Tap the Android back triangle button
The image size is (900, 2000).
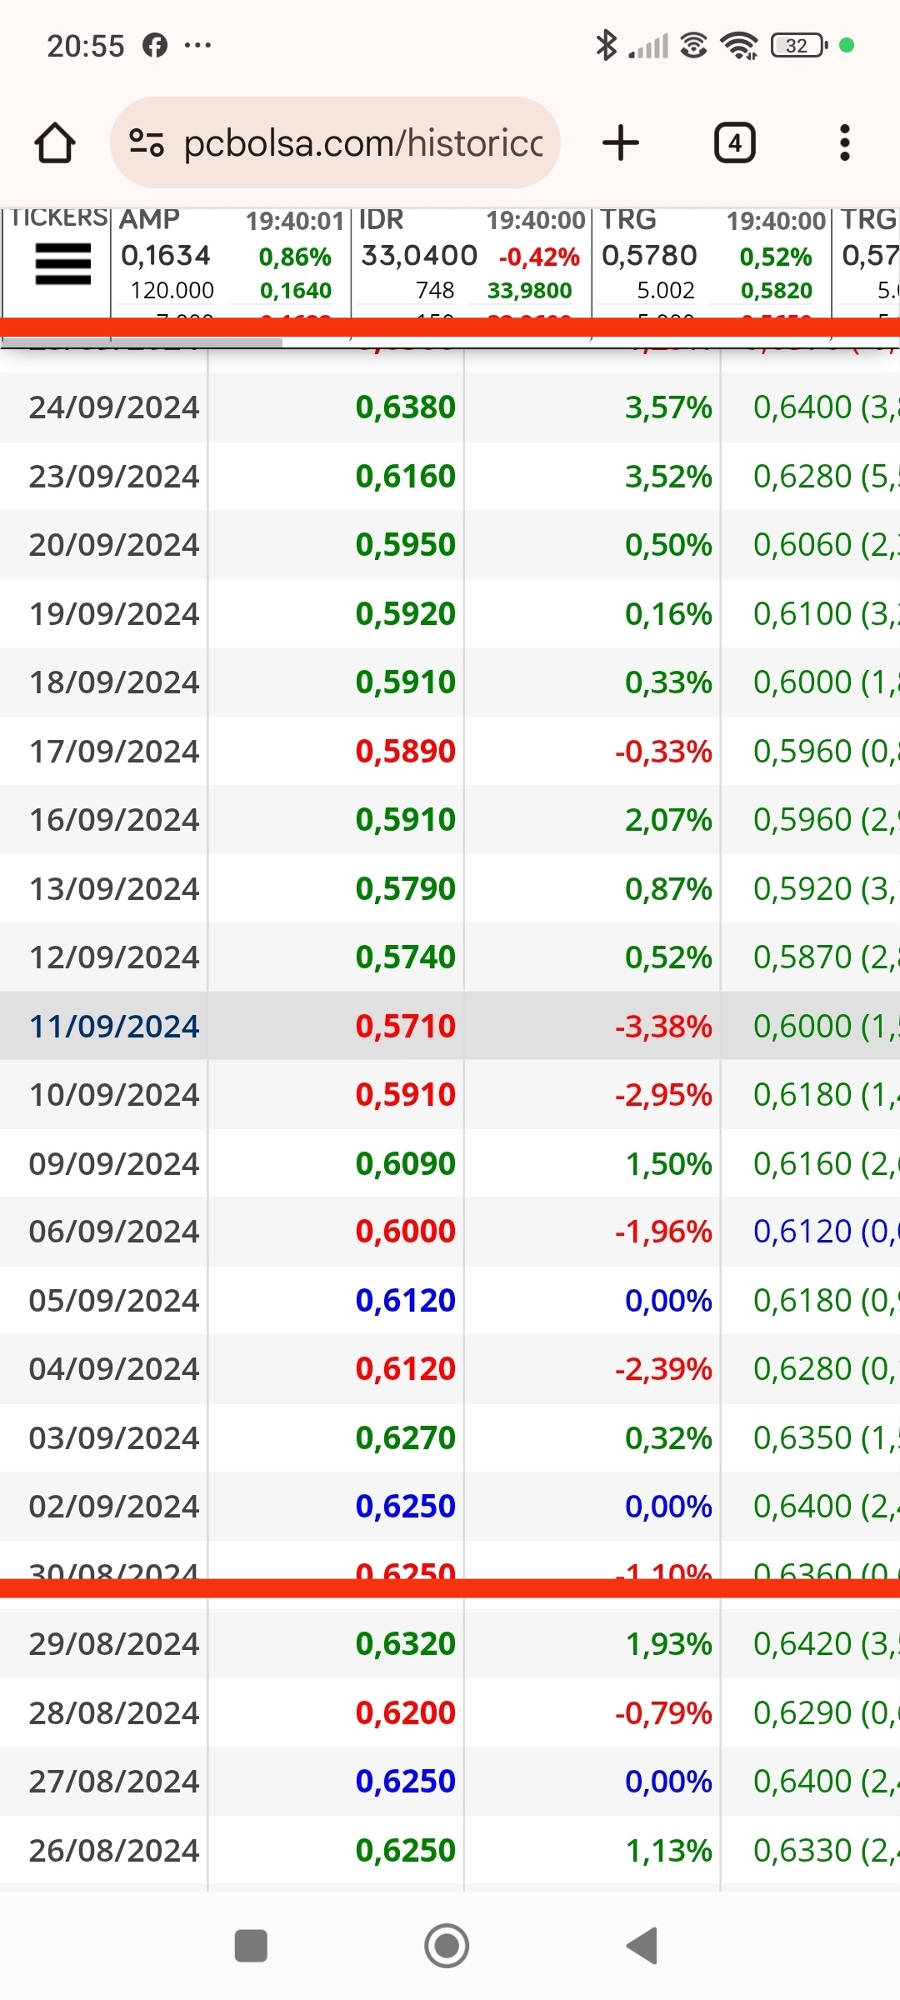click(642, 1947)
